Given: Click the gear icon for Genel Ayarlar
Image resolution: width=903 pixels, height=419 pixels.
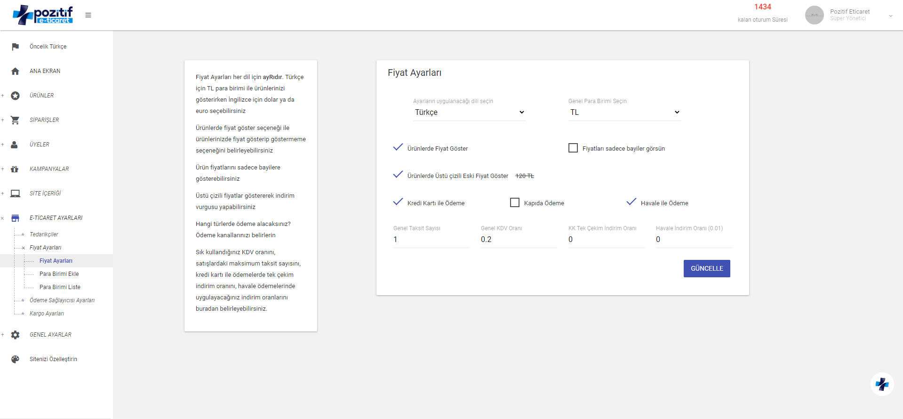Looking at the screenshot, I should point(15,335).
